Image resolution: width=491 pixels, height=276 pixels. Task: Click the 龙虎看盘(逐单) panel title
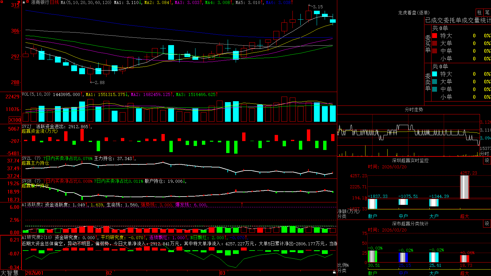414,13
